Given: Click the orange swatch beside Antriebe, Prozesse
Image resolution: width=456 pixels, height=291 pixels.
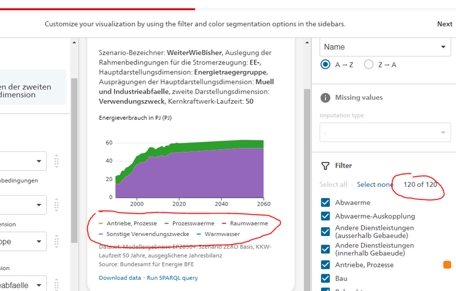Looking at the screenshot, I should [x=448, y=265].
